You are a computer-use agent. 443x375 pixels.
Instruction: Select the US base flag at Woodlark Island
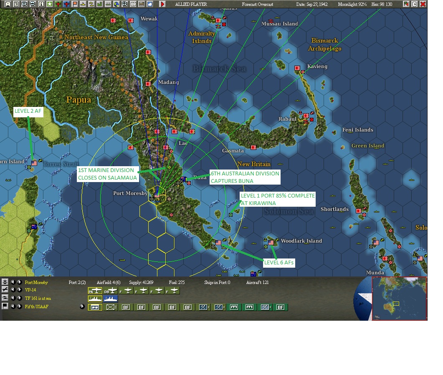[x=271, y=243]
